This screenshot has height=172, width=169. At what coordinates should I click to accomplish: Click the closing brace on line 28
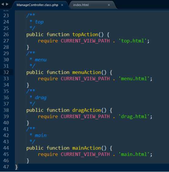point(28,47)
